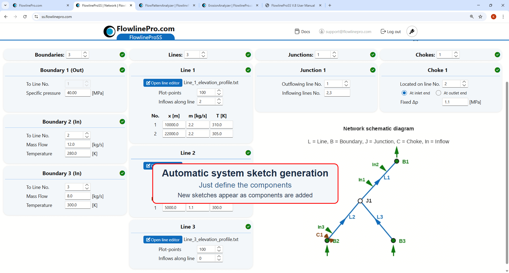Click the check icon on the Choke 1 panel
509x273 pixels.
tap(497, 70)
